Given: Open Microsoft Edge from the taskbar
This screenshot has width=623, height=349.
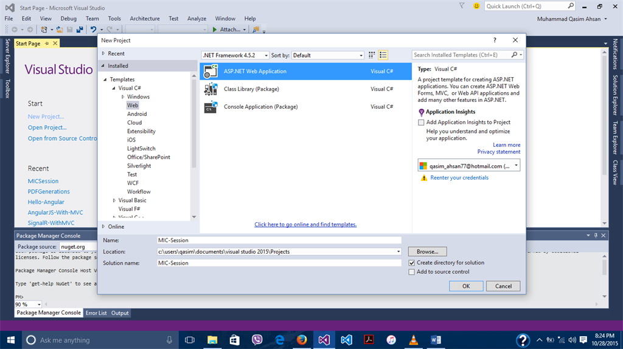Looking at the screenshot, I should coord(280,340).
